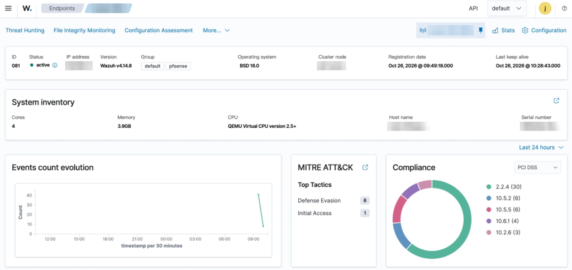Click the 10.2.6 (3) legend entry
Image resolution: width=572 pixels, height=270 pixels.
(504, 233)
